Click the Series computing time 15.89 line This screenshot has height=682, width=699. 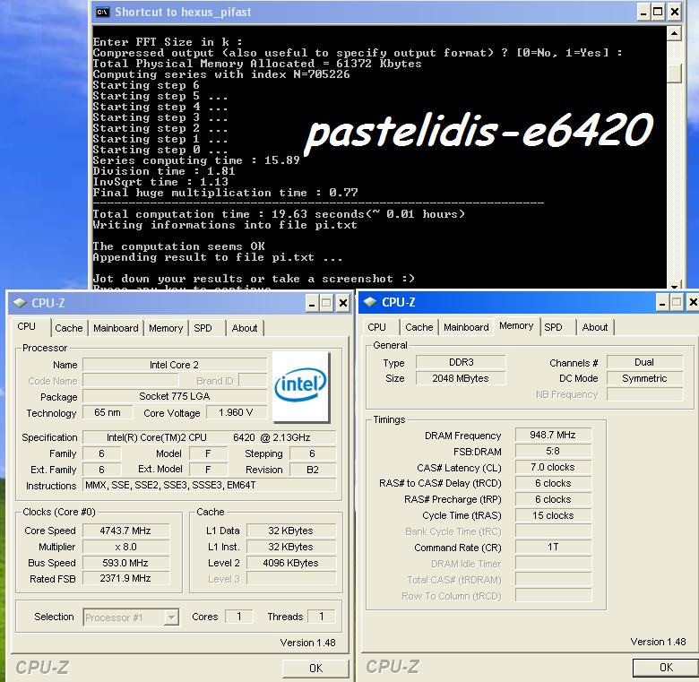click(196, 160)
